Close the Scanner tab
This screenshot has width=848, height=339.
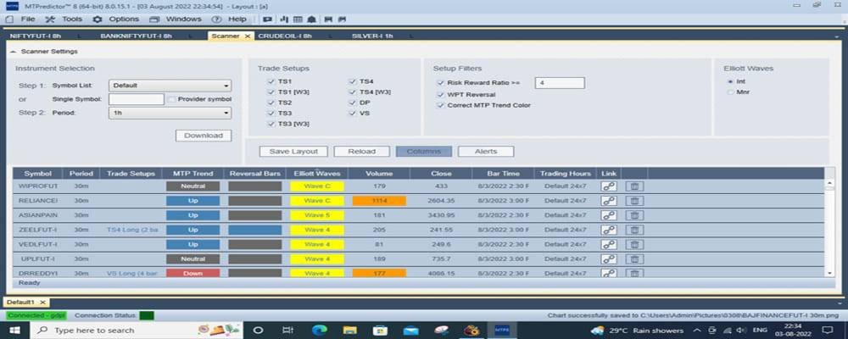click(x=247, y=36)
